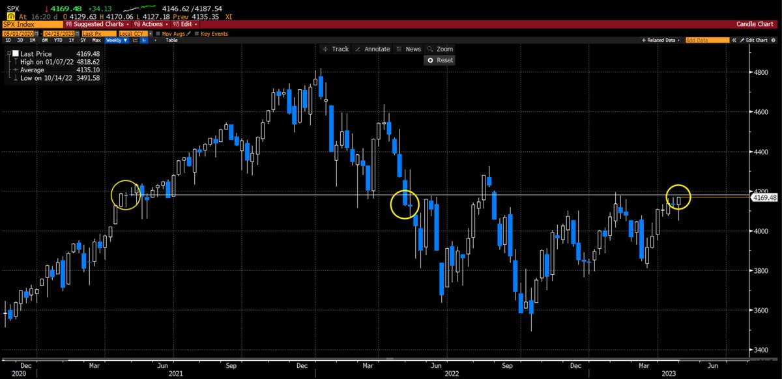Screen dimensions: 782x379
Task: Edit moving averages via pencil icon
Action: [188, 34]
